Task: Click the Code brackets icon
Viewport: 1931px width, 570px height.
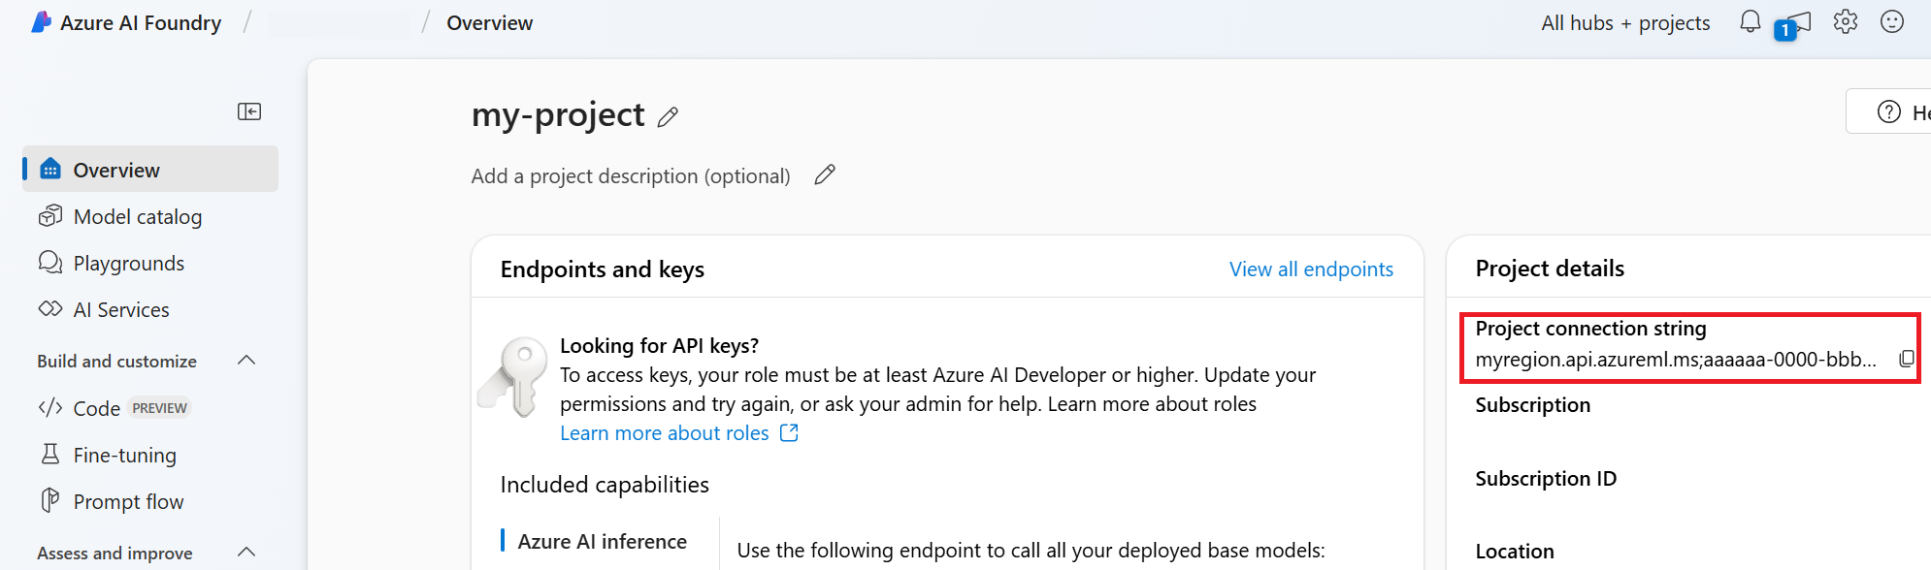Action: click(50, 408)
